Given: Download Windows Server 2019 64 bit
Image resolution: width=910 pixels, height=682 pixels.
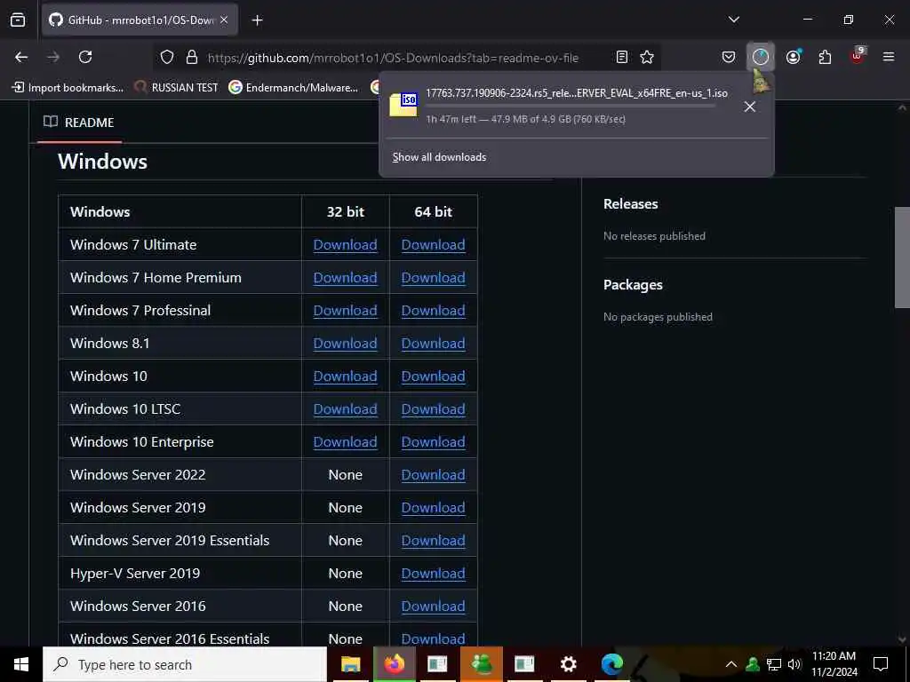Looking at the screenshot, I should [433, 507].
